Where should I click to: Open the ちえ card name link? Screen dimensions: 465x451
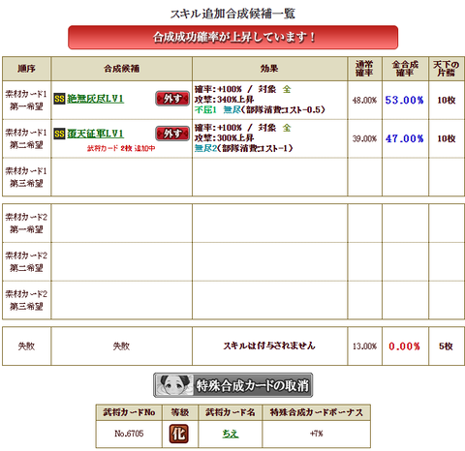coord(231,434)
